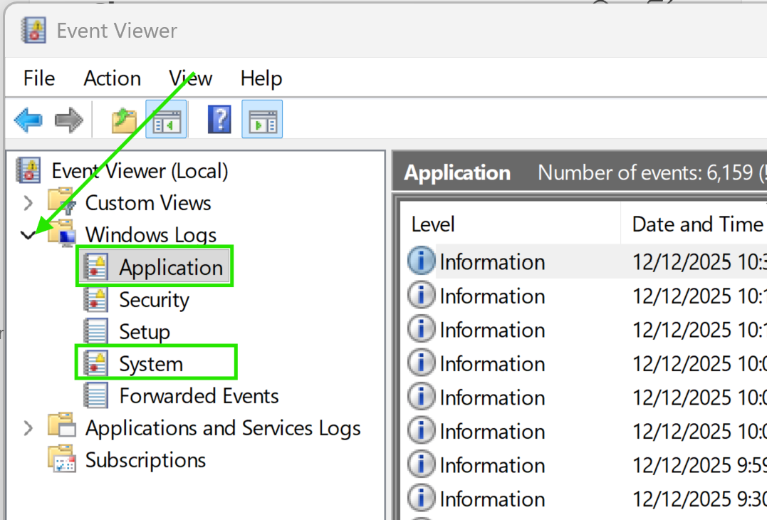The width and height of the screenshot is (767, 520).
Task: Click the Custom Views folder icon
Action: 62,202
